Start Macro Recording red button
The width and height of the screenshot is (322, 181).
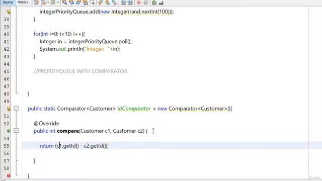tap(139, 3)
